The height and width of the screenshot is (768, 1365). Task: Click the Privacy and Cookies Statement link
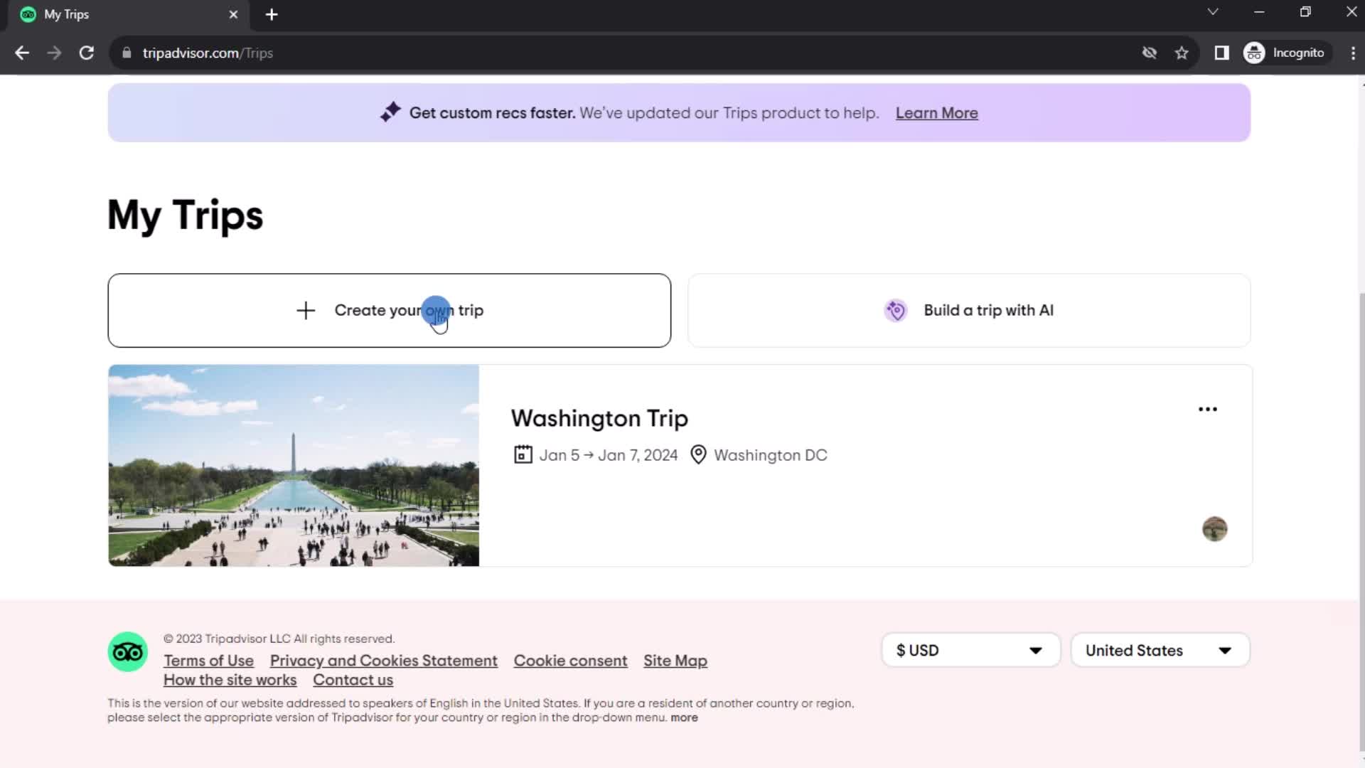(x=383, y=659)
